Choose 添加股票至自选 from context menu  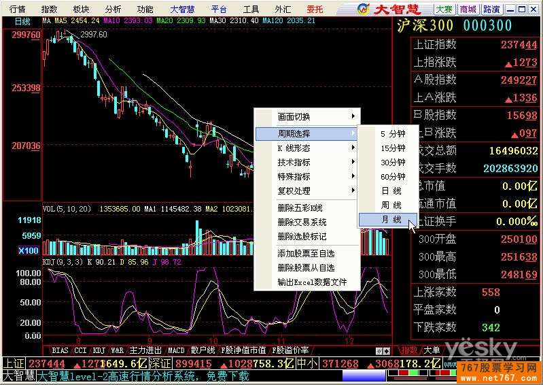tap(308, 254)
